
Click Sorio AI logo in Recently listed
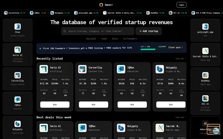coord(44,69)
